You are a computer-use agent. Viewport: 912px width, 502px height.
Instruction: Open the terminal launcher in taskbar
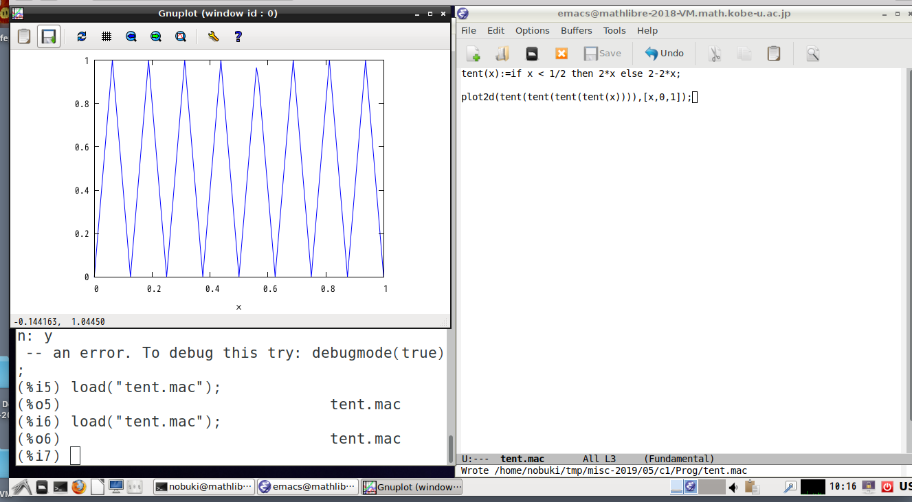[60, 487]
